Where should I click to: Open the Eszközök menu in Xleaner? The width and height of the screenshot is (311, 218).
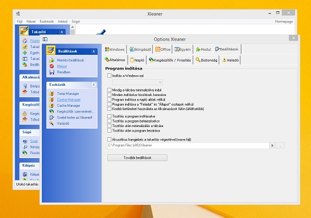[47, 21]
